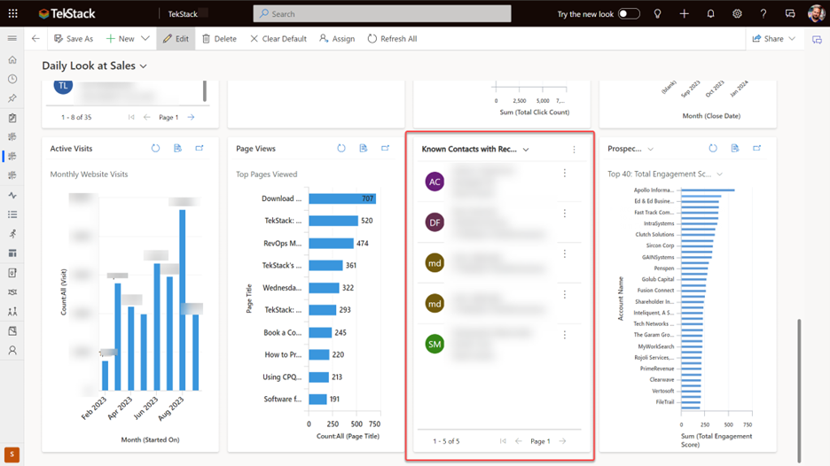Open Pinned items in sidebar

click(12, 98)
